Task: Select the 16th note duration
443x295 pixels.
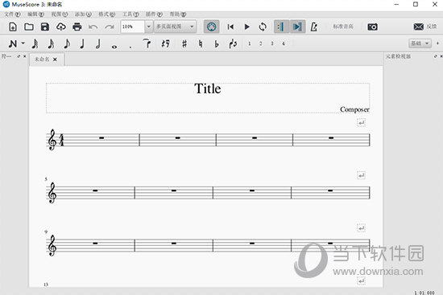Action: coord(51,43)
